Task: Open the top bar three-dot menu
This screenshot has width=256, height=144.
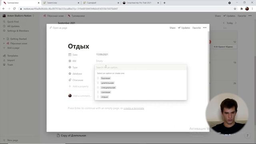Action: pos(250,16)
